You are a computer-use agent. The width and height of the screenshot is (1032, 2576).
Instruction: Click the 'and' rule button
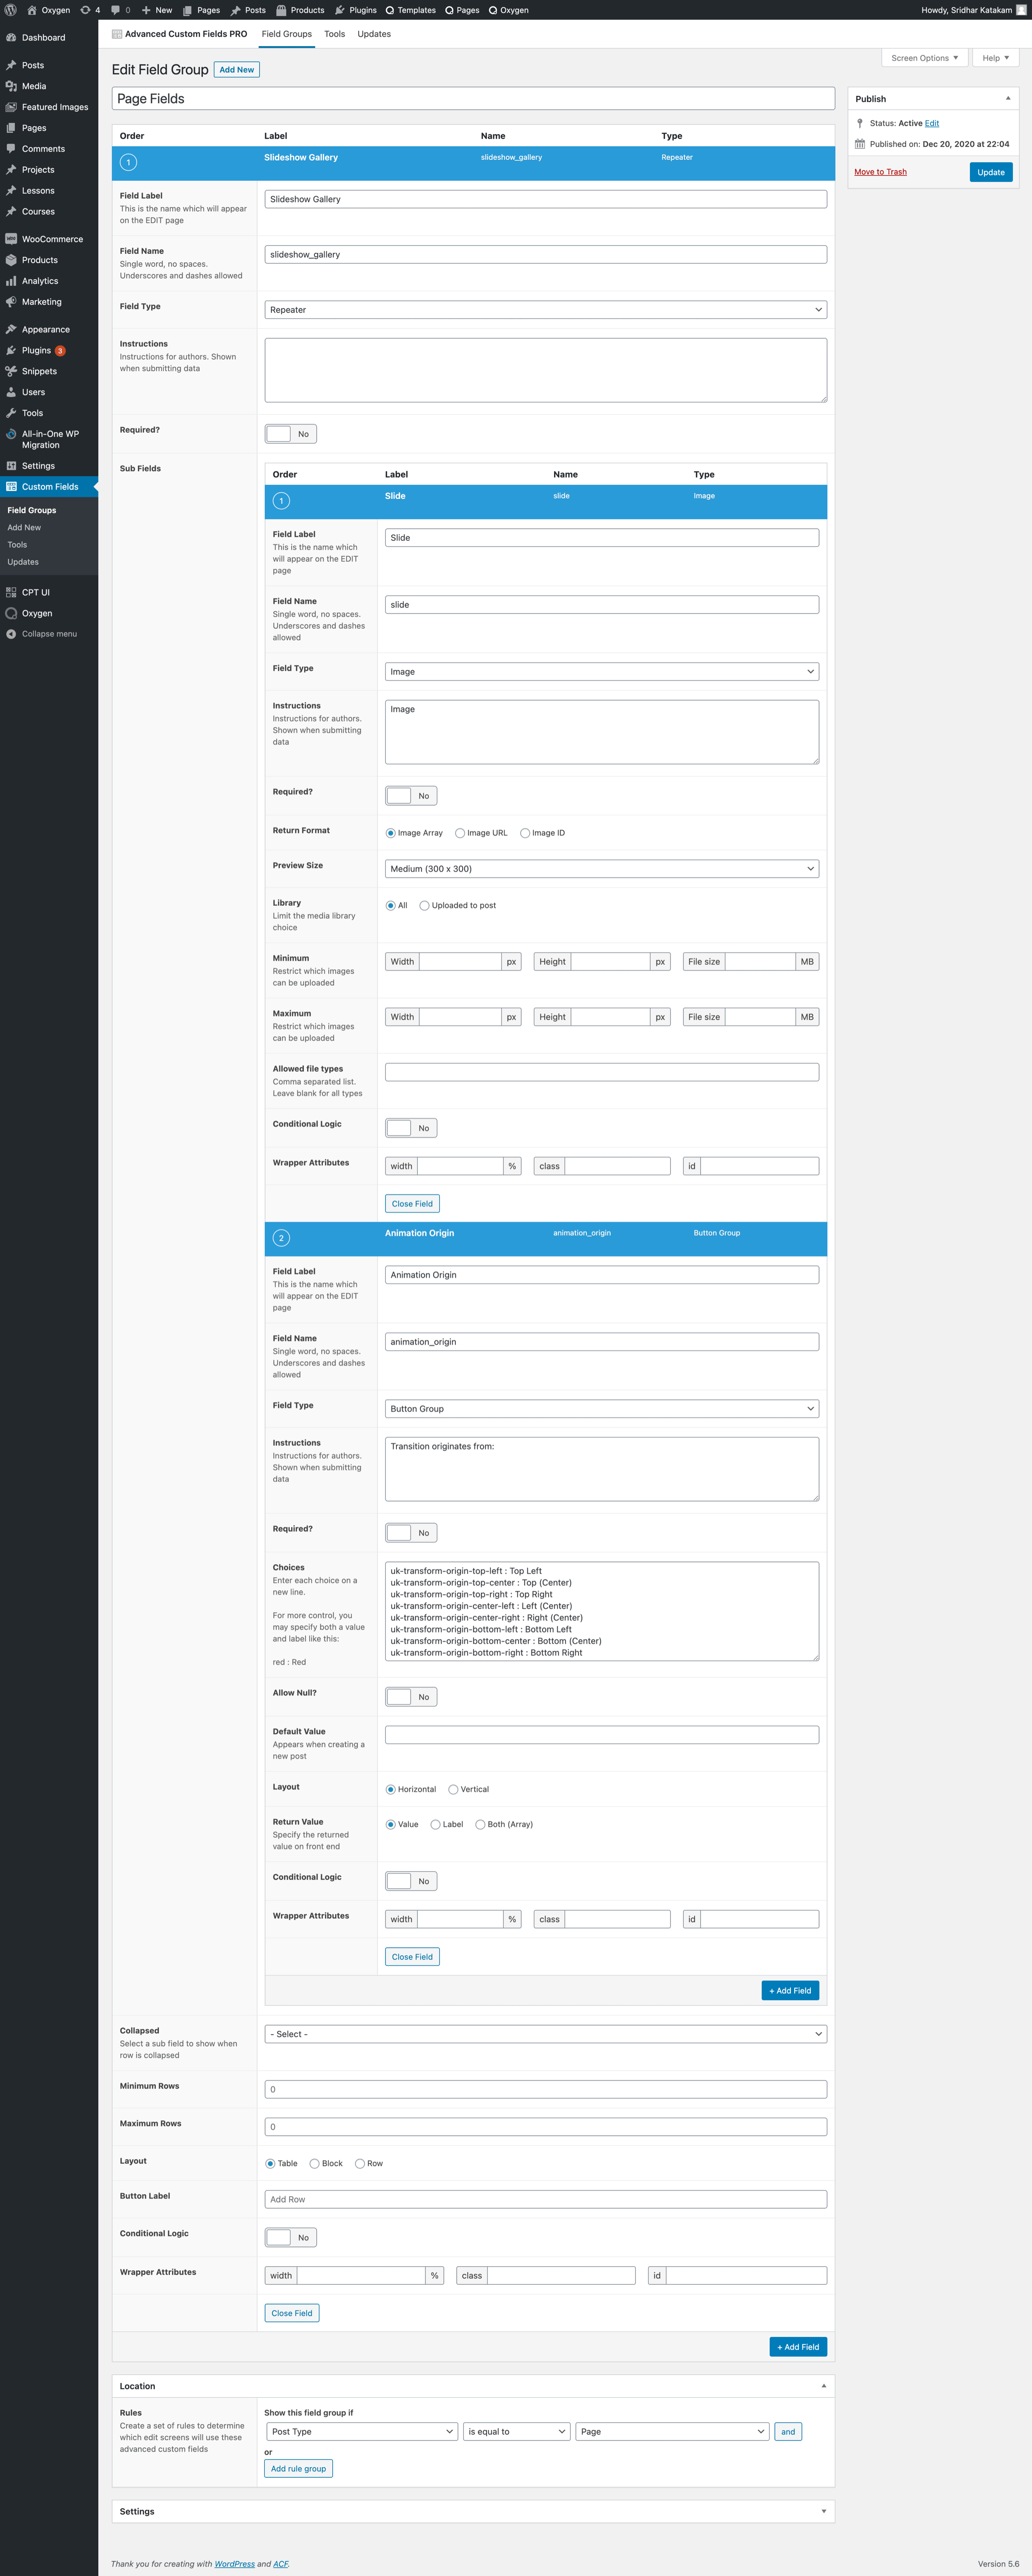tap(788, 2432)
